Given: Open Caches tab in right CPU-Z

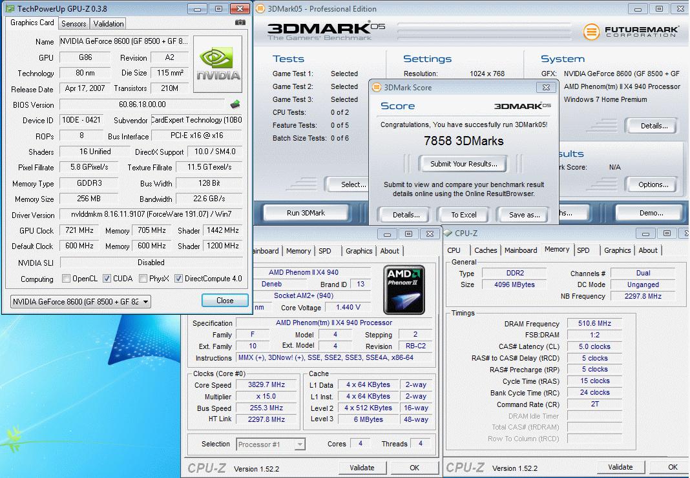Looking at the screenshot, I should 485,250.
